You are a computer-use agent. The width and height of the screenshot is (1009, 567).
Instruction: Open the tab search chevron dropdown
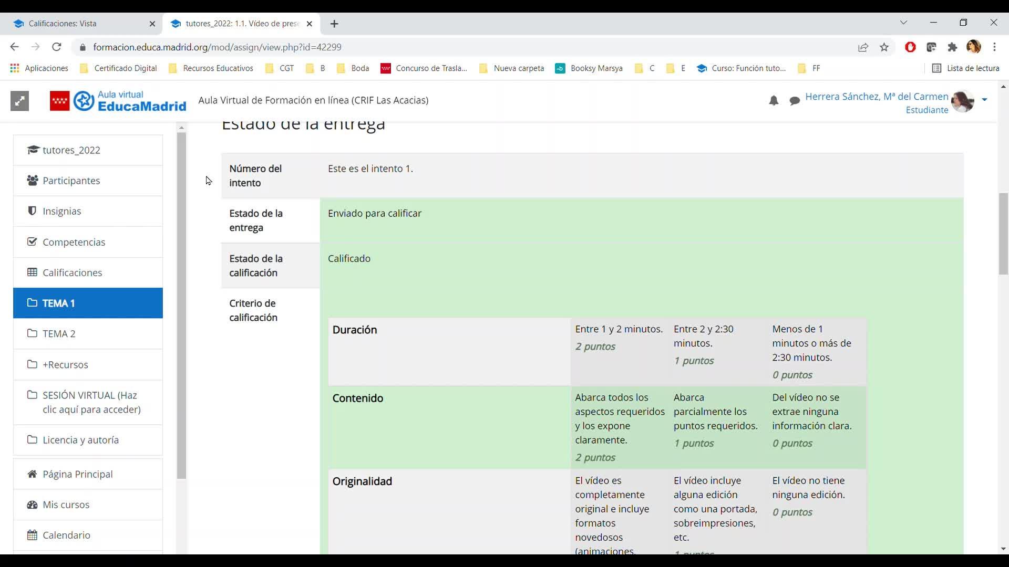pos(903,23)
